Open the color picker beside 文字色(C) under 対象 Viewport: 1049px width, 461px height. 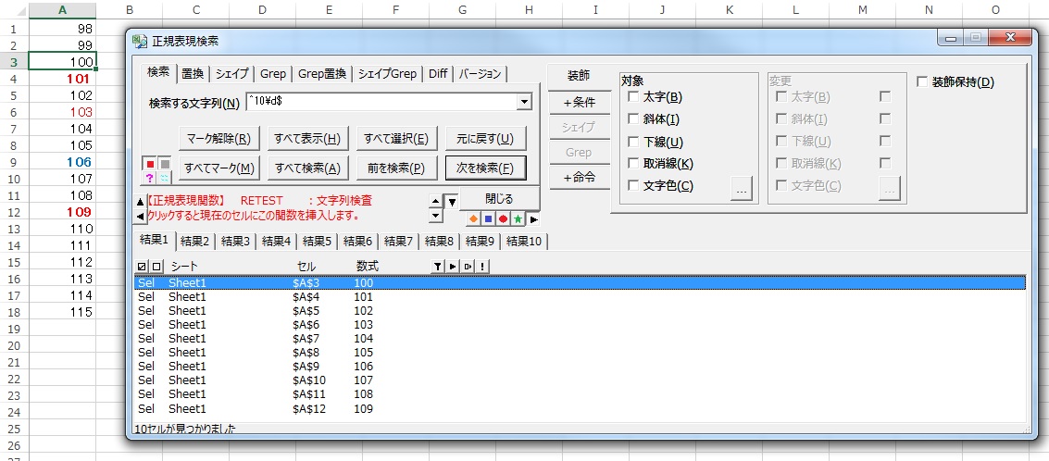click(741, 188)
